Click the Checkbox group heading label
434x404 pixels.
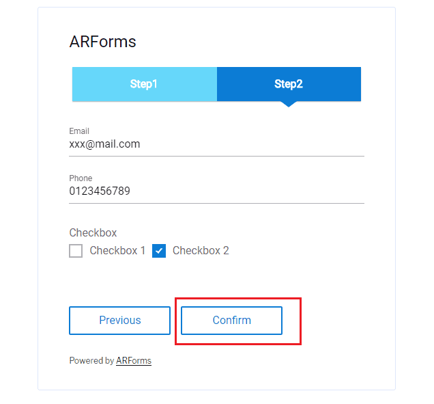93,232
